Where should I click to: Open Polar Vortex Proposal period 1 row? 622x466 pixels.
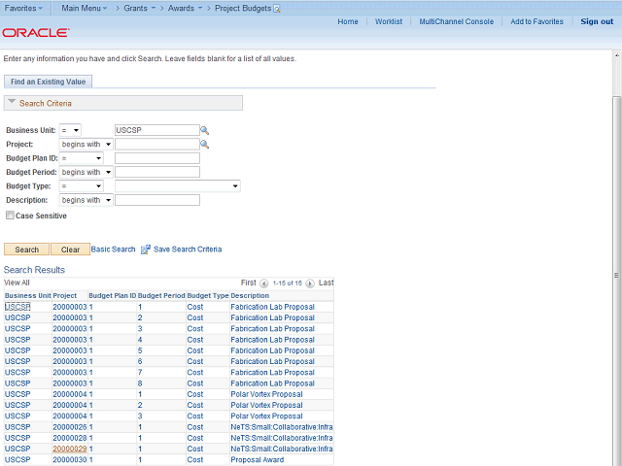tap(169, 394)
